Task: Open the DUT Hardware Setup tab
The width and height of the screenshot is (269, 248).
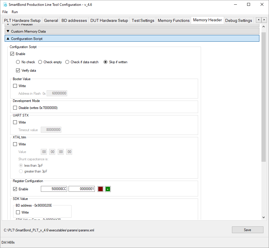Action: point(109,21)
